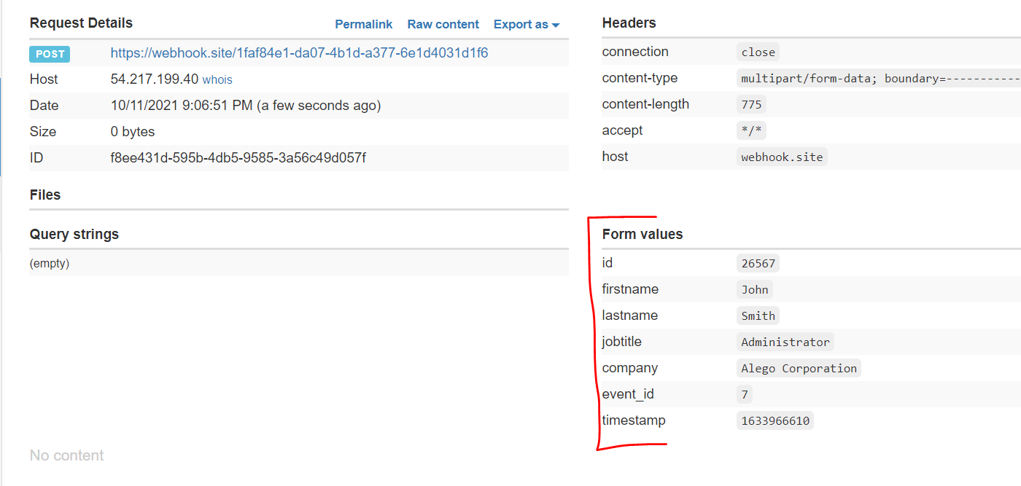The width and height of the screenshot is (1021, 486).
Task: Click the timestamp value 1633966610
Action: (775, 420)
